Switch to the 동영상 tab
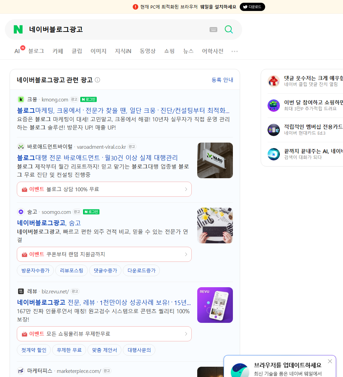The image size is (343, 377). 147,51
